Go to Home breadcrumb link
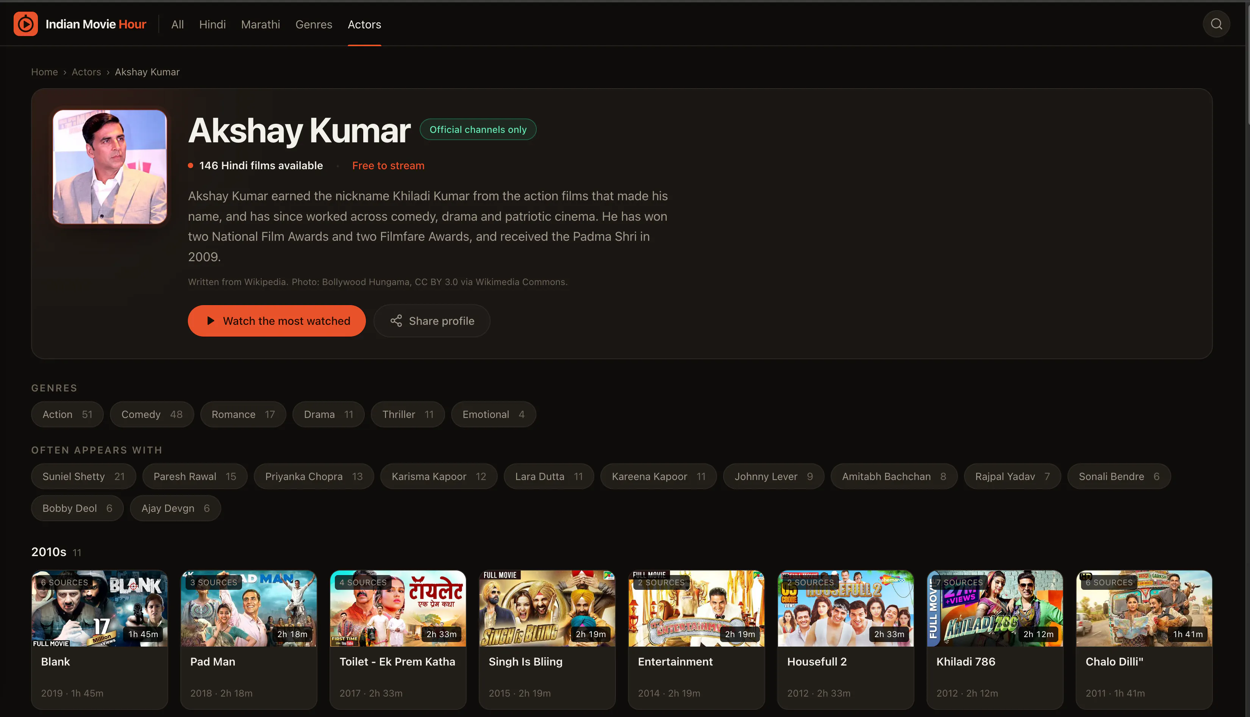The image size is (1250, 717). point(44,72)
